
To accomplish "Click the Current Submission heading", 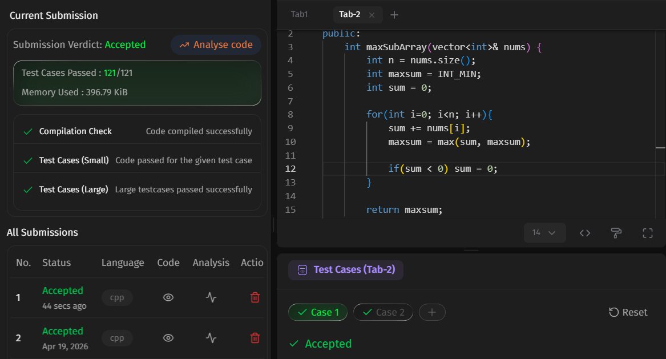I will click(54, 15).
